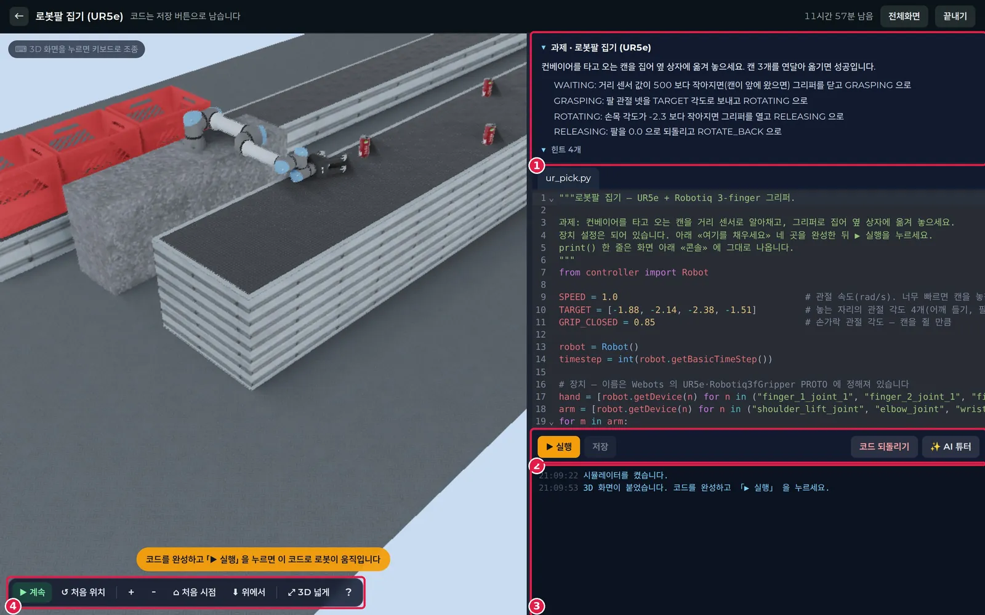Click the ROTATING instruction line
The height and width of the screenshot is (615, 985).
coord(699,116)
